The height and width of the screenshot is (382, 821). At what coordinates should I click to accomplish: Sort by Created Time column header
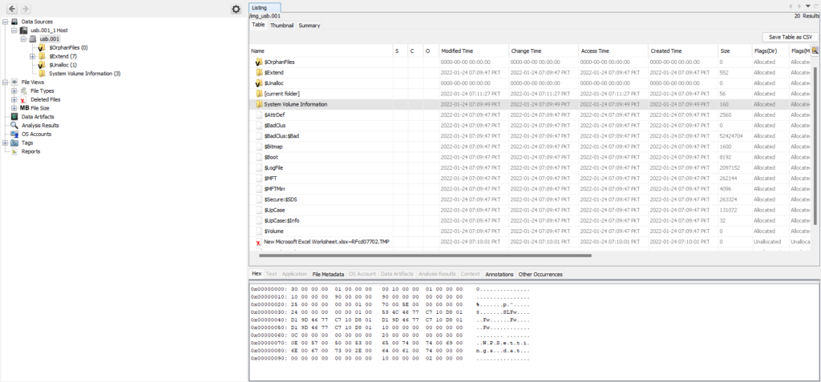683,50
